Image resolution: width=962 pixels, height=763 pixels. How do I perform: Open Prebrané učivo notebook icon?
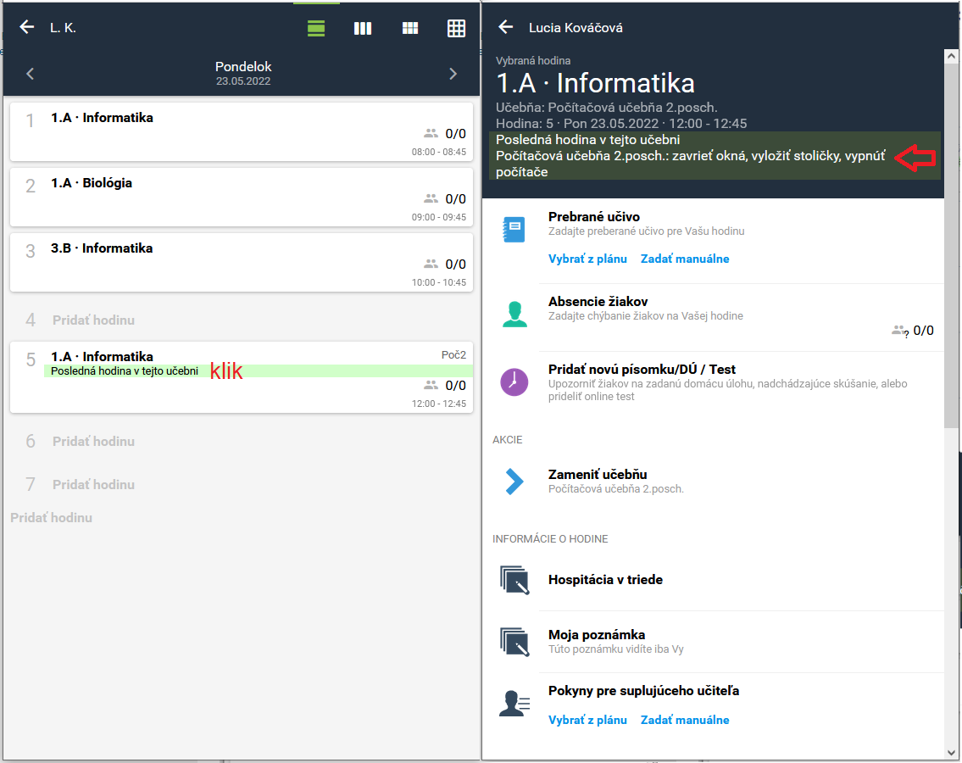point(514,230)
